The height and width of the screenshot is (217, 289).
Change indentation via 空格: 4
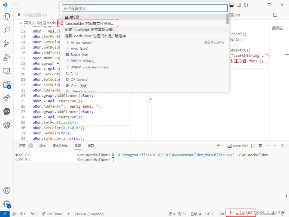196,214
